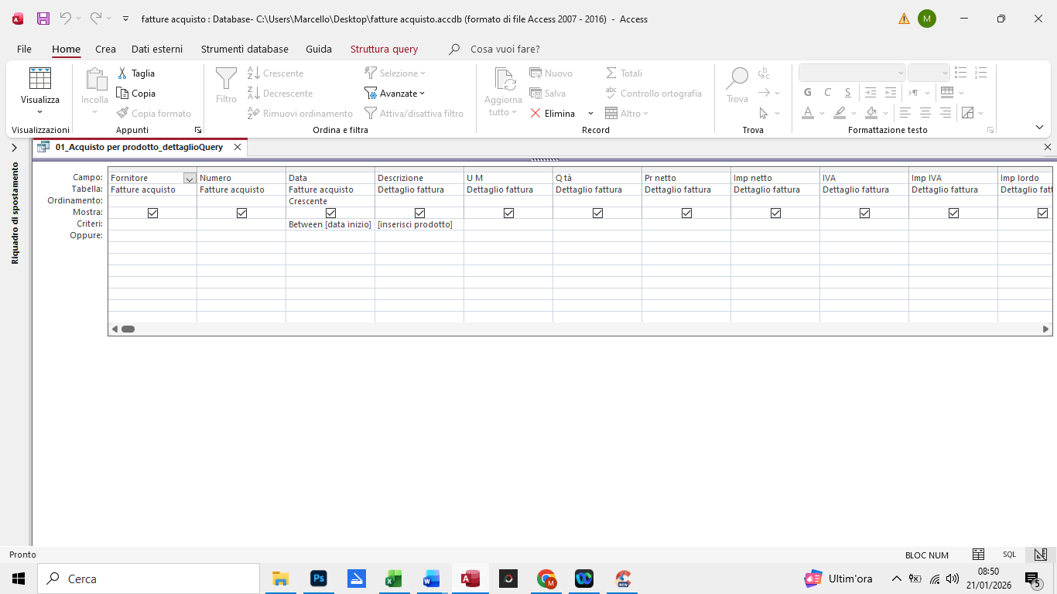
Task: Click the Undo arrow in the title bar
Action: pos(66,19)
